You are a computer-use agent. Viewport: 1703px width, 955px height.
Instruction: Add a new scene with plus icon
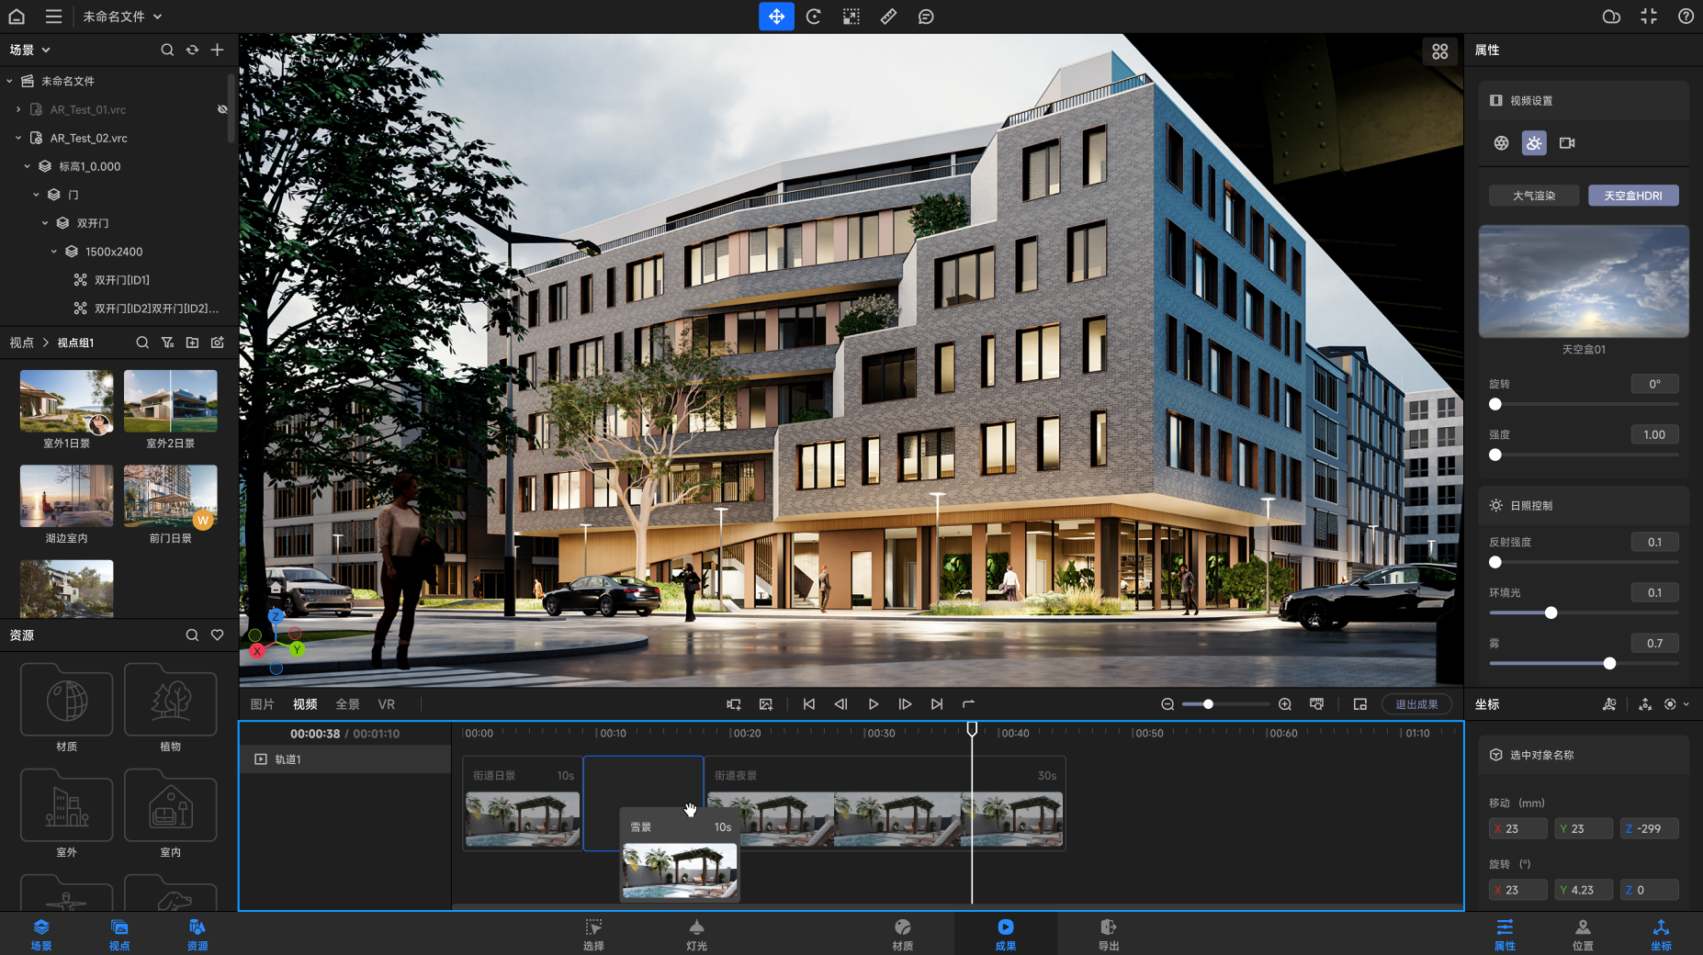point(217,50)
